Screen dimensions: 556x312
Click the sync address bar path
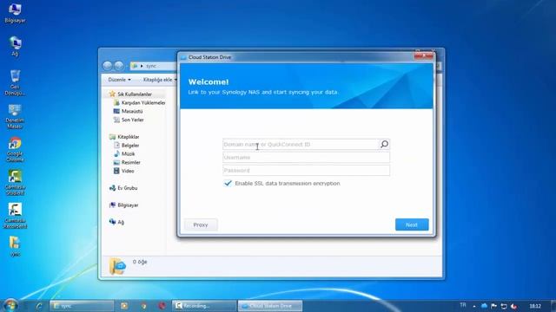click(151, 66)
